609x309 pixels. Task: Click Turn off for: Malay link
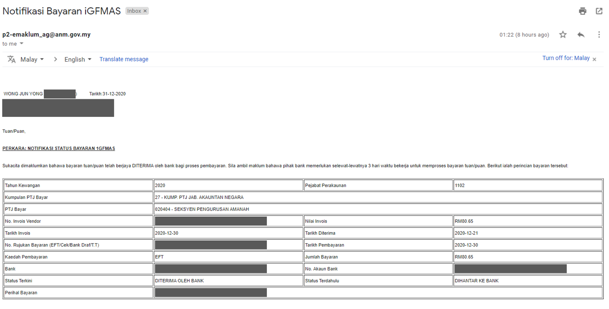(566, 58)
